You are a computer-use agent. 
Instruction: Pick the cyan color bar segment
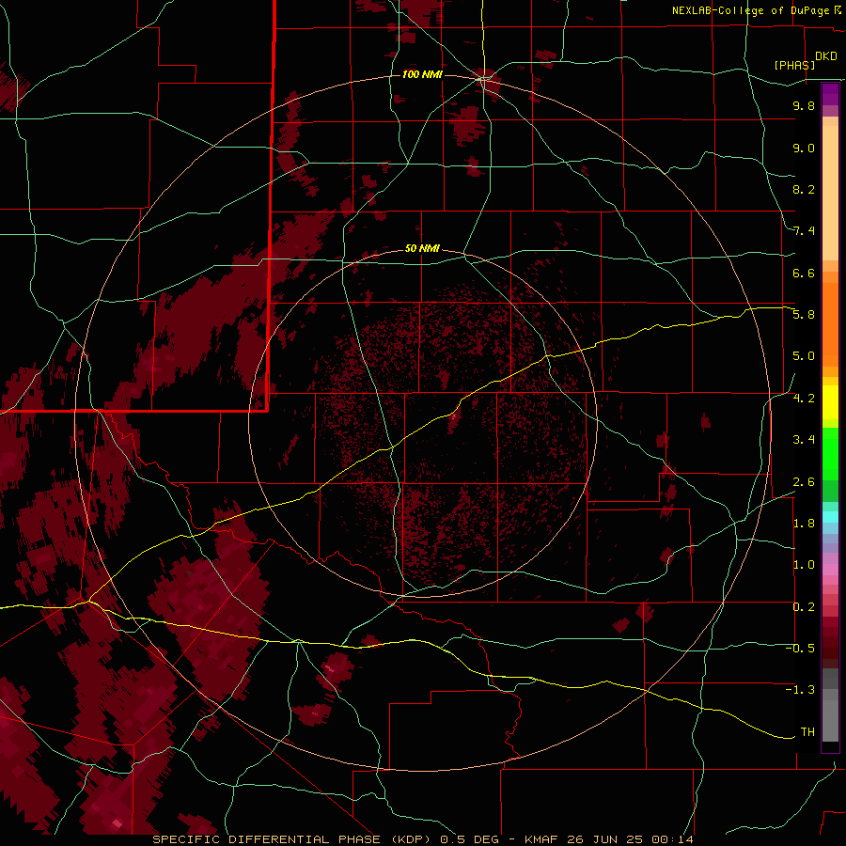(830, 517)
